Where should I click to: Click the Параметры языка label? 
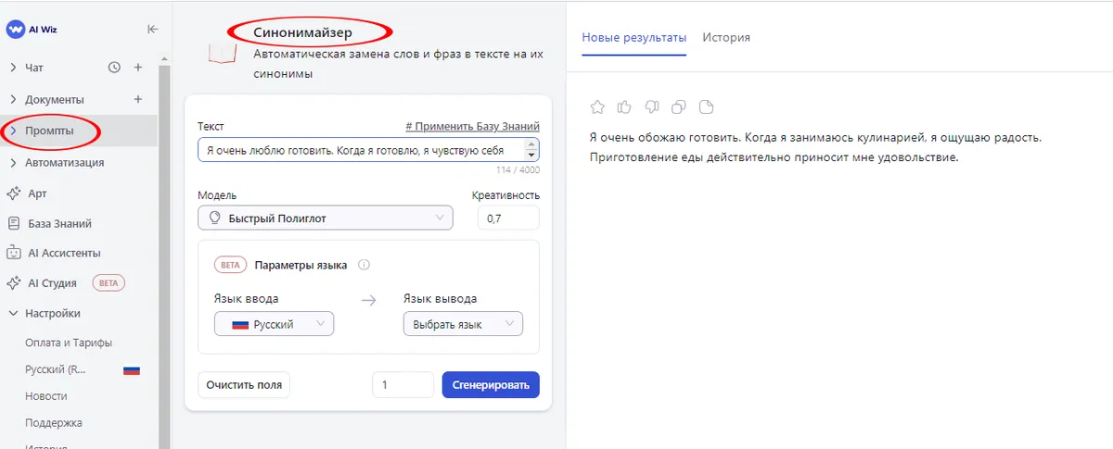tap(301, 265)
